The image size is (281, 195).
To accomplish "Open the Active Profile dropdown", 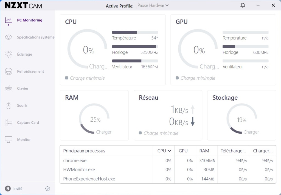I will pos(153,5).
